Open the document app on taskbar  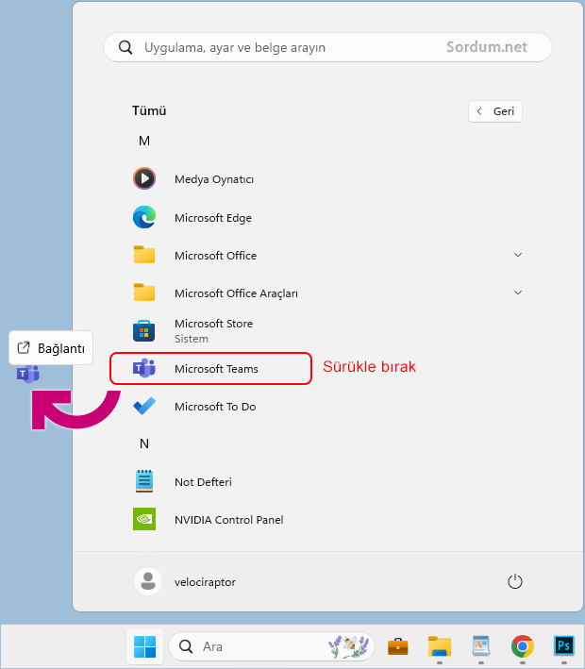(481, 646)
